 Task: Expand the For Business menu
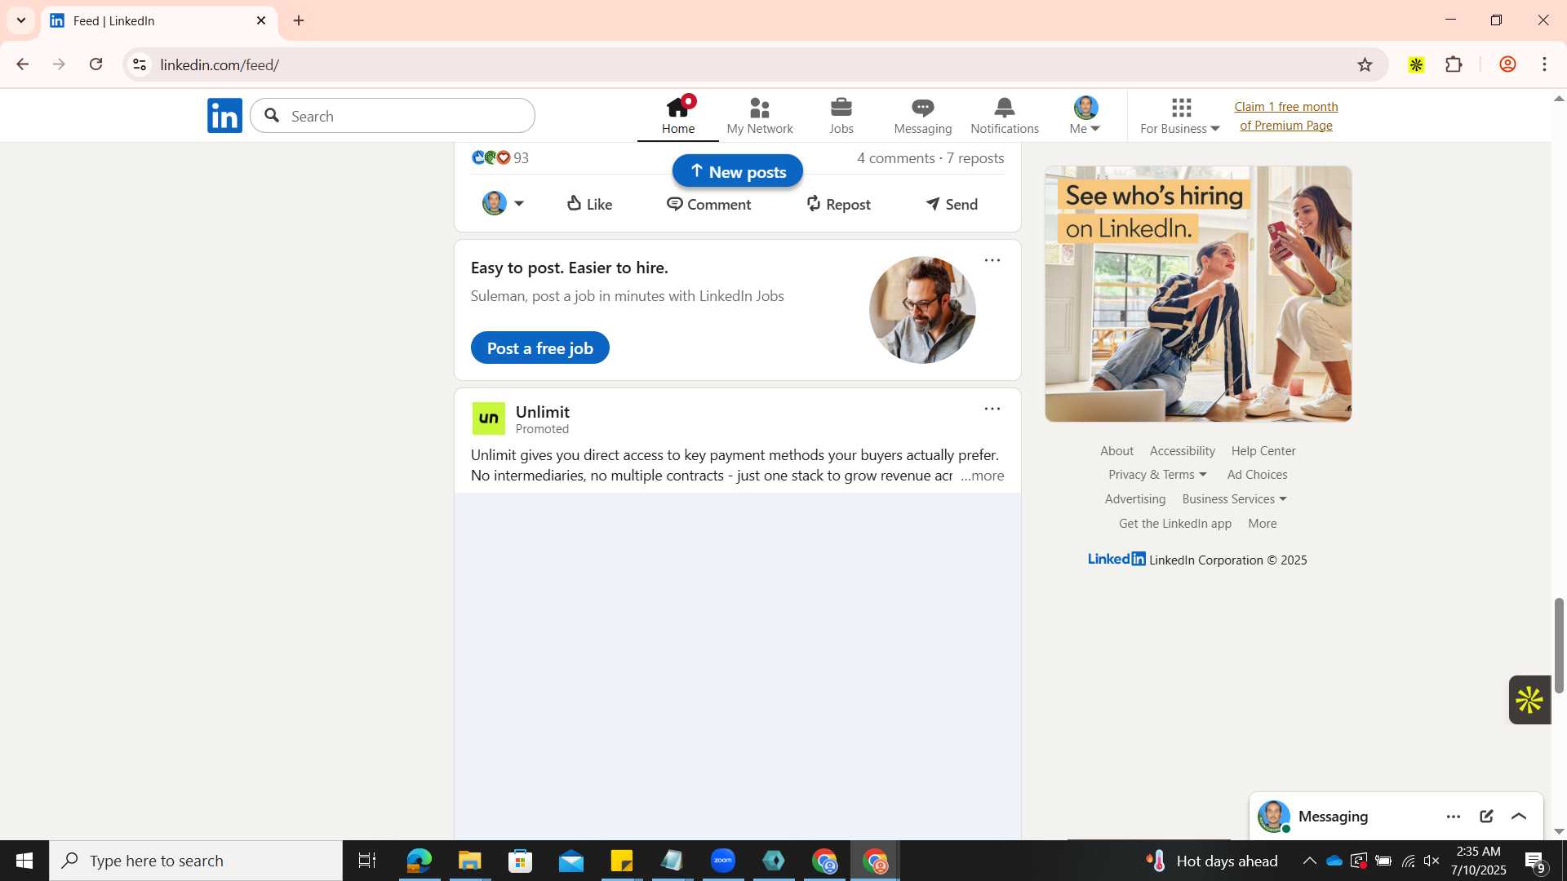coord(1180,116)
